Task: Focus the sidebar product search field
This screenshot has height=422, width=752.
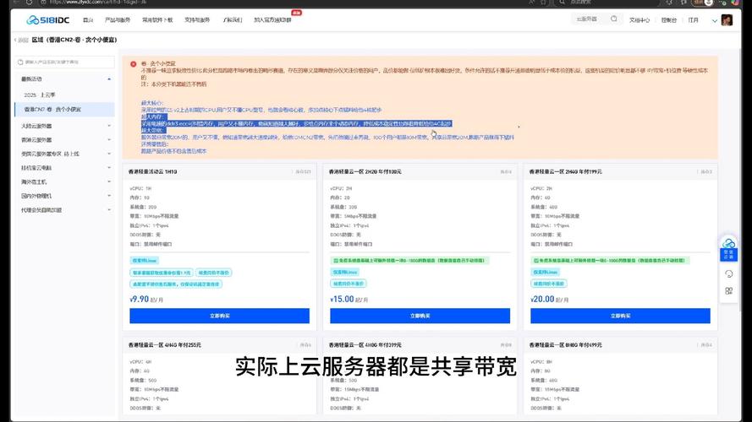Action: [65, 62]
